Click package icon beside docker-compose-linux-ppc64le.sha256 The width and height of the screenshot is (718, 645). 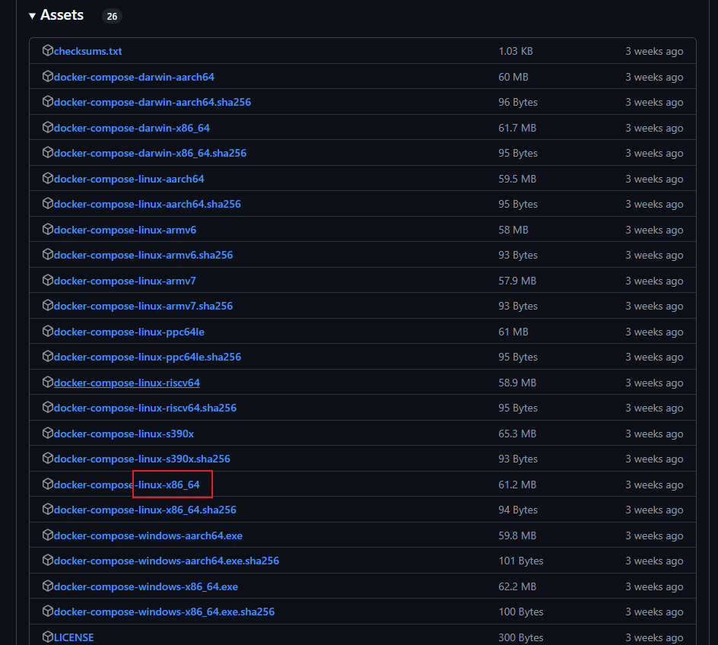point(48,356)
